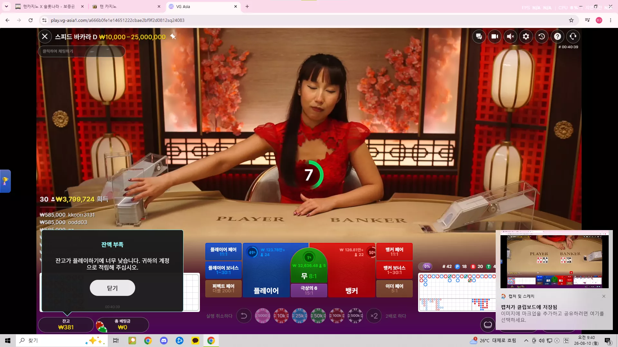Click the 잔고 ₩381 balance display
618x347 pixels.
pos(66,325)
